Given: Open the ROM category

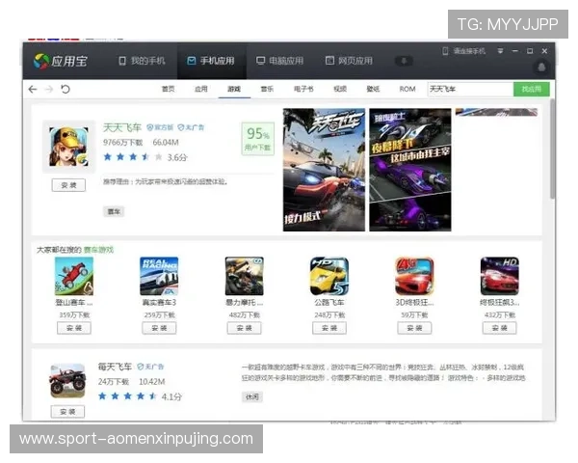Looking at the screenshot, I should click(x=407, y=89).
